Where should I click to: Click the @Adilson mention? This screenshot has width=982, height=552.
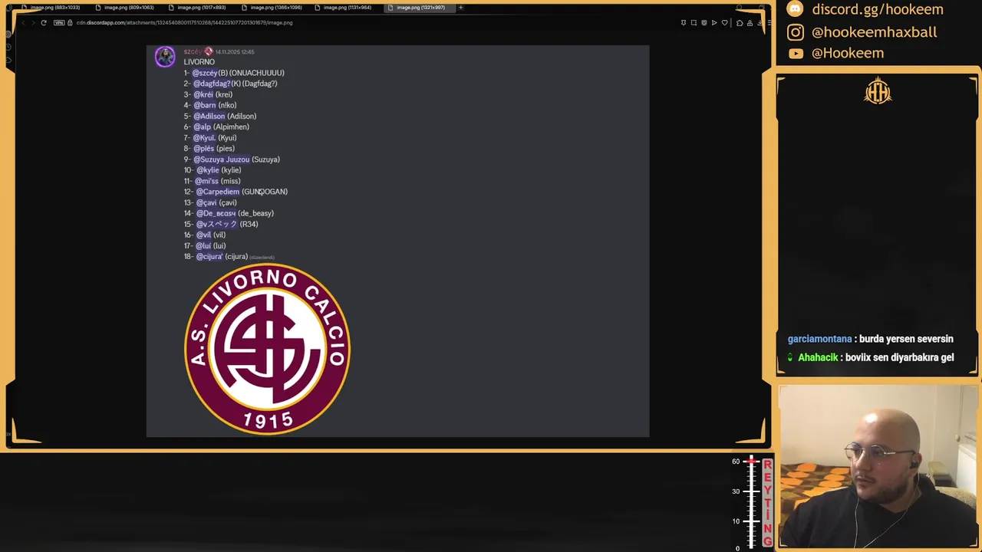209,117
